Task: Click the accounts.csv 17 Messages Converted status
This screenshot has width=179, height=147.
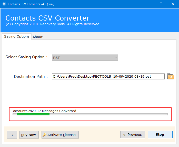Action: click(x=45, y=111)
